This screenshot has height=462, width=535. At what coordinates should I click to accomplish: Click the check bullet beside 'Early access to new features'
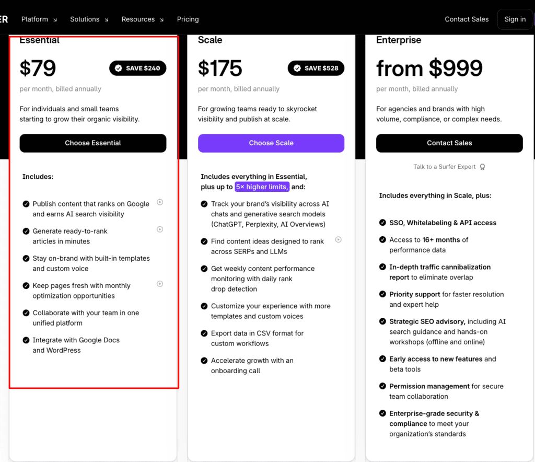pos(382,359)
